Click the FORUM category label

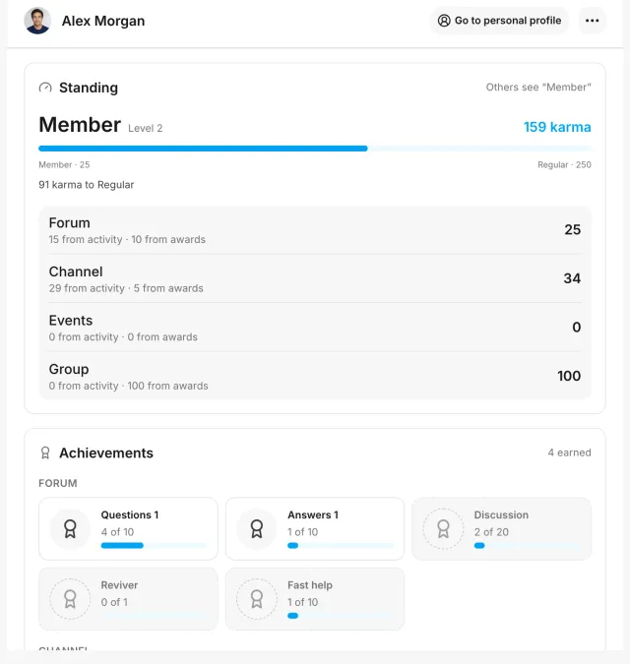click(x=58, y=483)
